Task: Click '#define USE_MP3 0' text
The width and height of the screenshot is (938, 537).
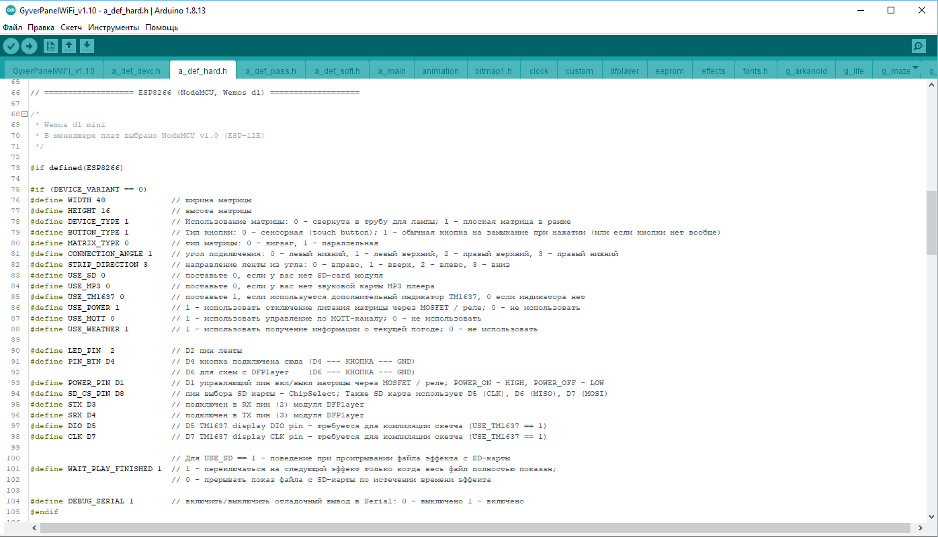Action: (x=71, y=286)
